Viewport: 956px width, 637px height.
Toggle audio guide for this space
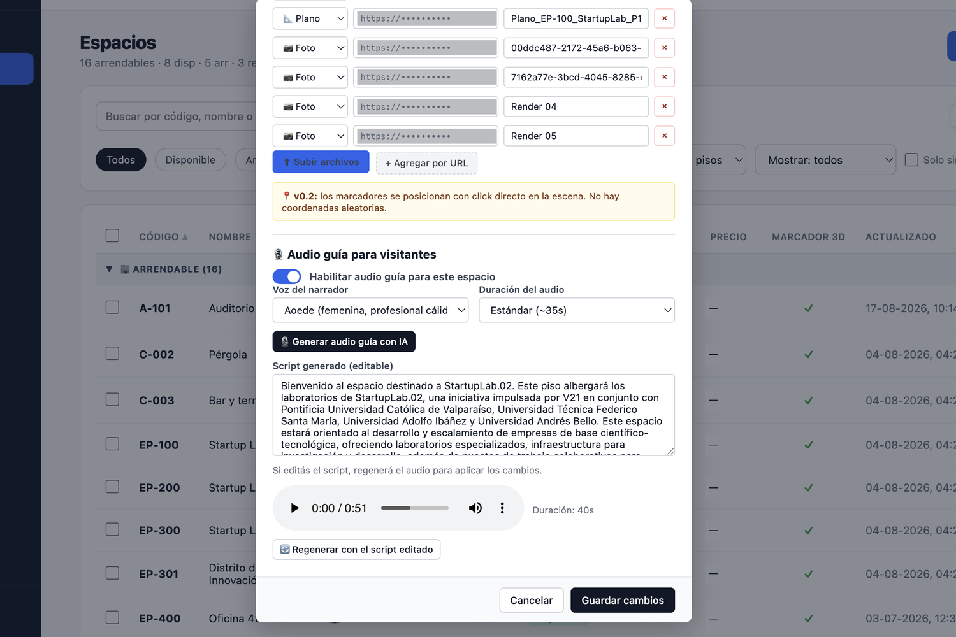(x=287, y=276)
